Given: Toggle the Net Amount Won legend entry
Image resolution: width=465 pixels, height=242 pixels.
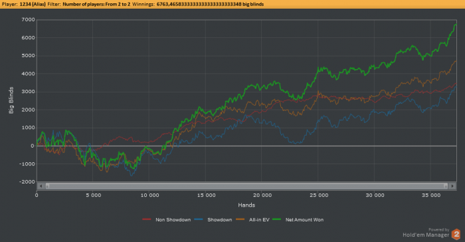Looking at the screenshot, I should [x=298, y=220].
